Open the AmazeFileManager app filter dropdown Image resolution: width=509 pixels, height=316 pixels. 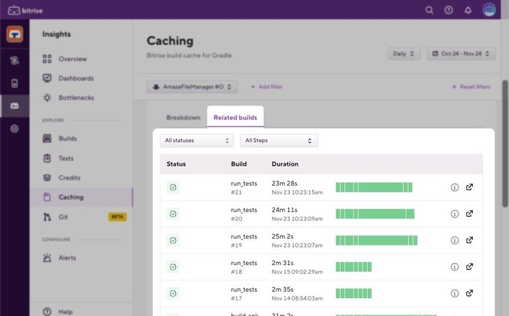pyautogui.click(x=192, y=87)
